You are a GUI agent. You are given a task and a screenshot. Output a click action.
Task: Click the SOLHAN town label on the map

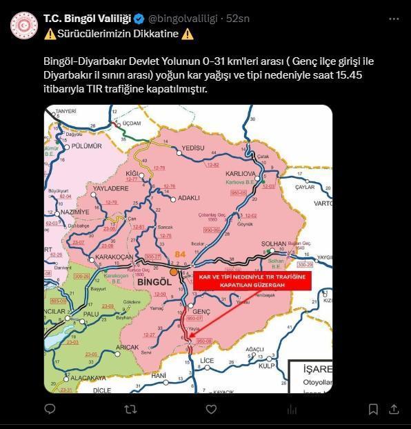(x=274, y=243)
